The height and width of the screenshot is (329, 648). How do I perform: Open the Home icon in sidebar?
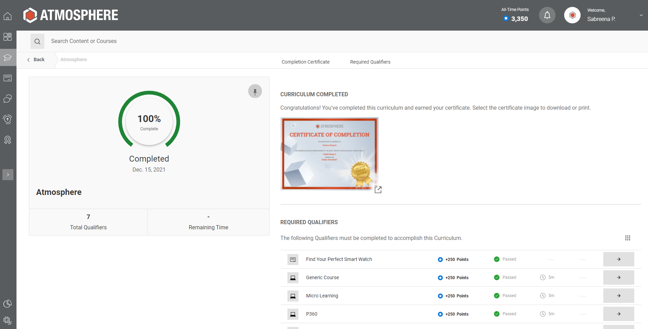(8, 16)
